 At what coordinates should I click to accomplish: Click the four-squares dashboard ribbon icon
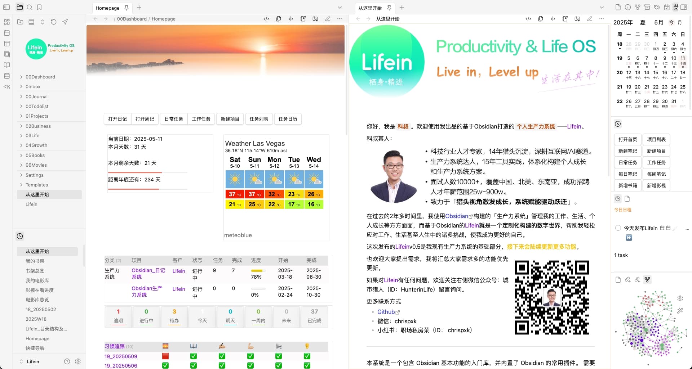tap(6, 22)
